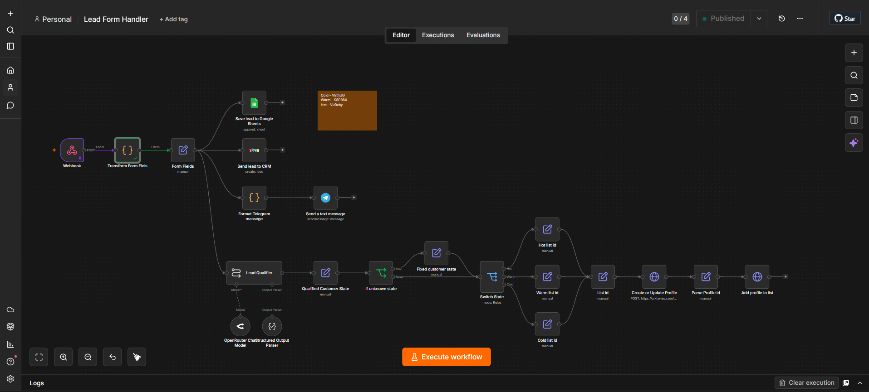Switch to the Evaluations tab
This screenshot has height=392, width=869.
pos(483,35)
